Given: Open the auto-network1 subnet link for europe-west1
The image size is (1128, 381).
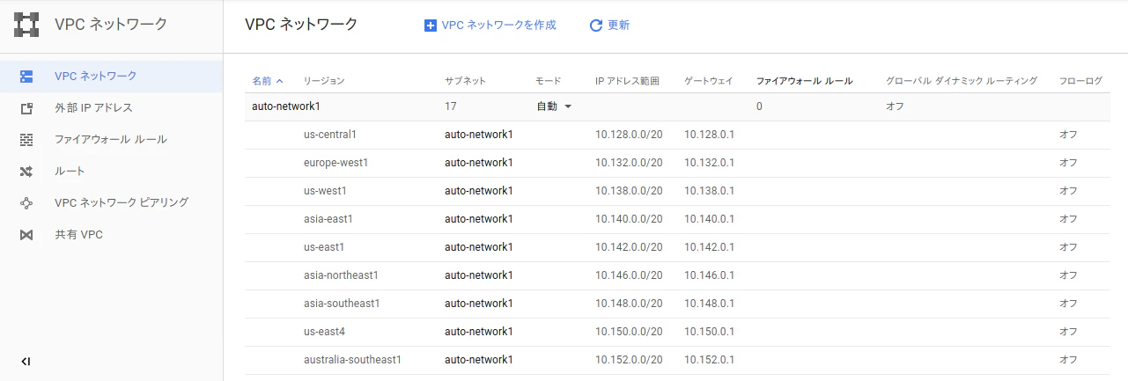Looking at the screenshot, I should [x=479, y=163].
